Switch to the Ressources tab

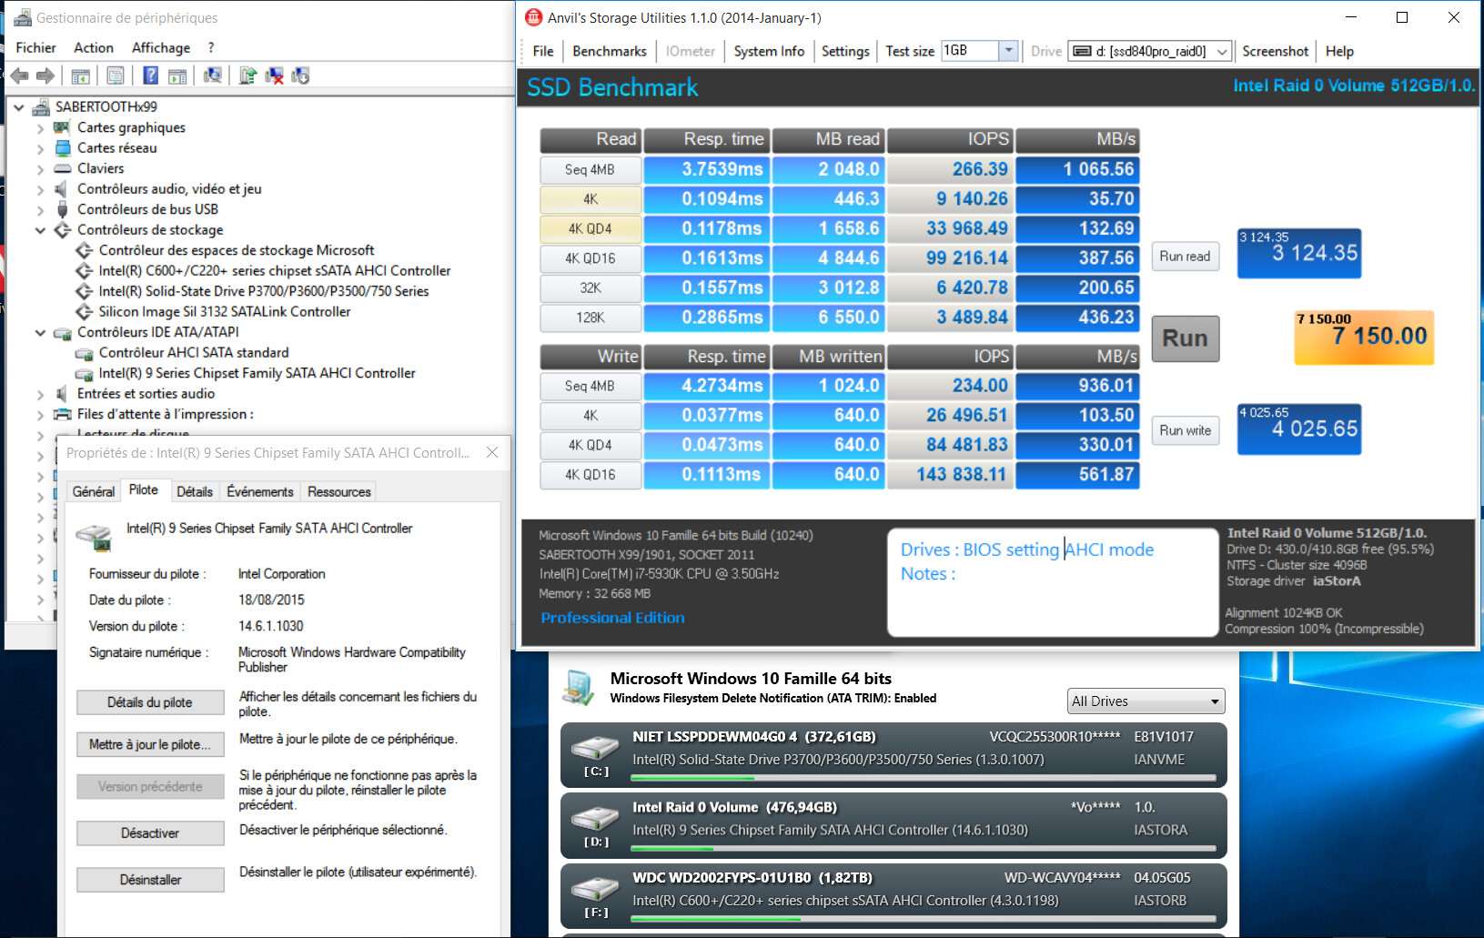[339, 491]
